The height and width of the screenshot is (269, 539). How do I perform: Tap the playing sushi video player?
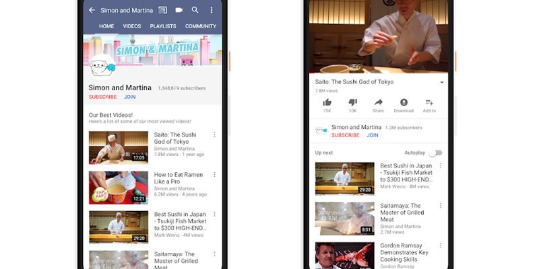379,36
